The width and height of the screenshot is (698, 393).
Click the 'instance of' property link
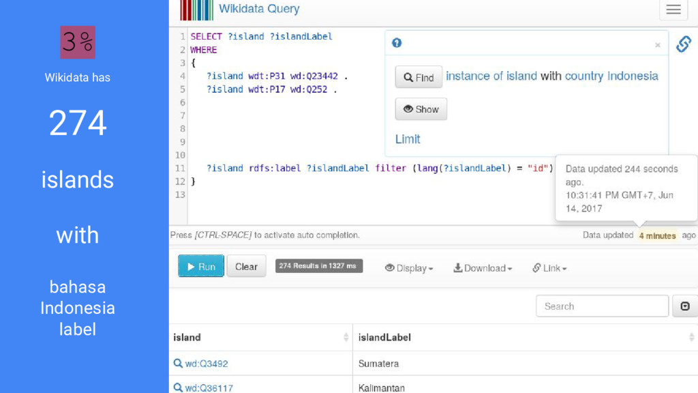tap(474, 76)
